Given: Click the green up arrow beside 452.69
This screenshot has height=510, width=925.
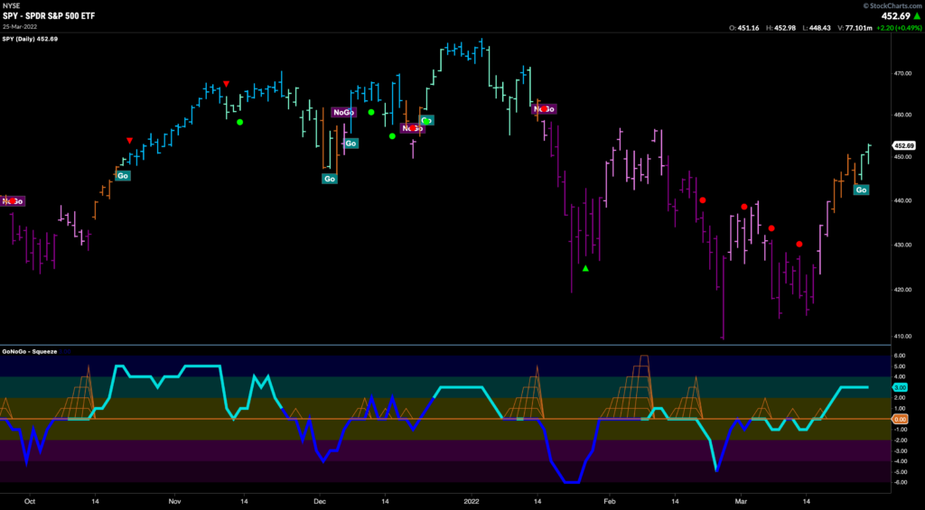Looking at the screenshot, I should tap(915, 15).
